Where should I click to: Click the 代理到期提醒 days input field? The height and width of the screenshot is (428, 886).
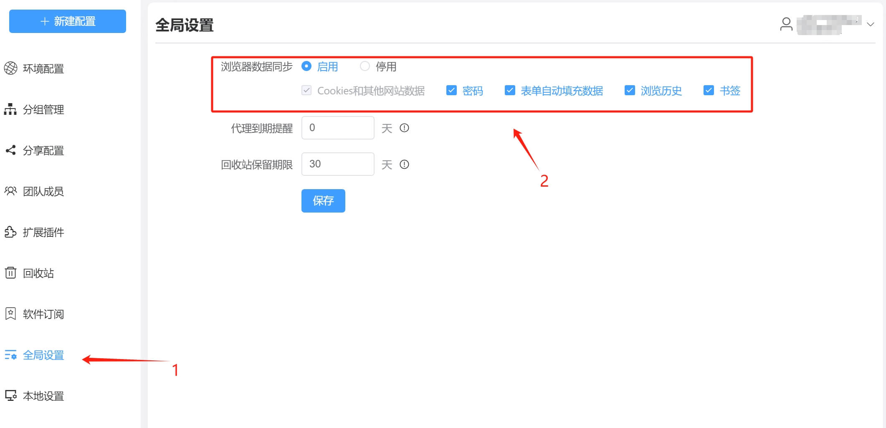pyautogui.click(x=337, y=128)
